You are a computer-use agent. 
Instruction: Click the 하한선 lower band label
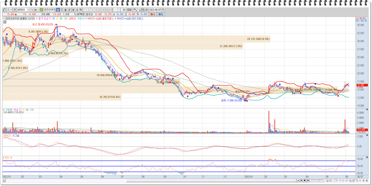[x=80, y=18]
